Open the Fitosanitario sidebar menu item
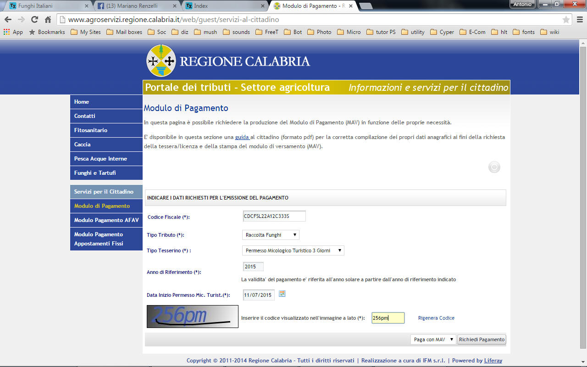The height and width of the screenshot is (367, 587). 106,130
